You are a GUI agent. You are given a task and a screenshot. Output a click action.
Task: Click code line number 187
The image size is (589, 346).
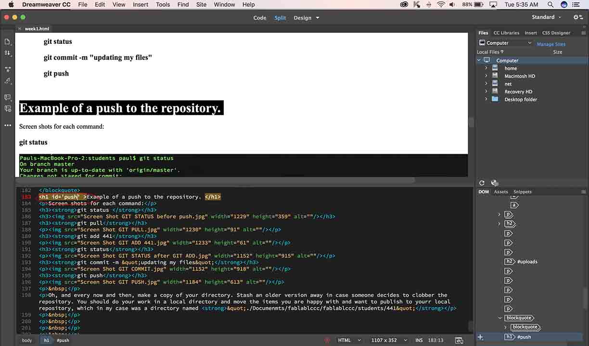click(x=26, y=223)
